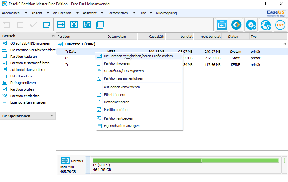
Task: Click sidebar link Partition entdecken
Action: pos(25,96)
